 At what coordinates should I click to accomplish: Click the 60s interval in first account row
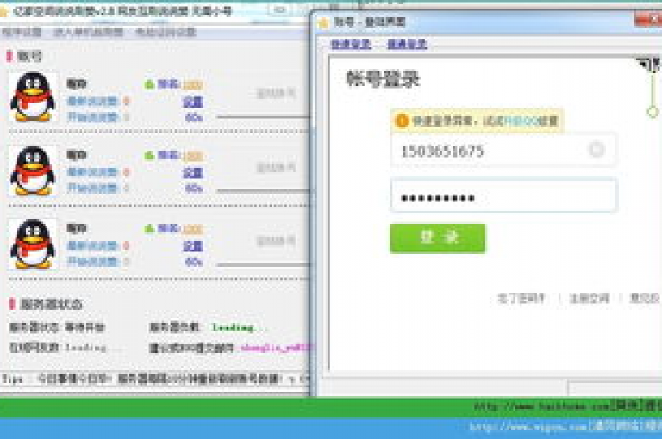(x=194, y=118)
